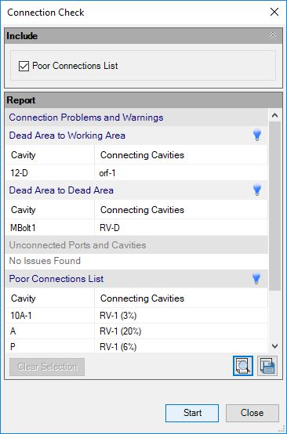The width and height of the screenshot is (287, 434).
Task: Collapse the Include section with double chevron
Action: coord(273,36)
